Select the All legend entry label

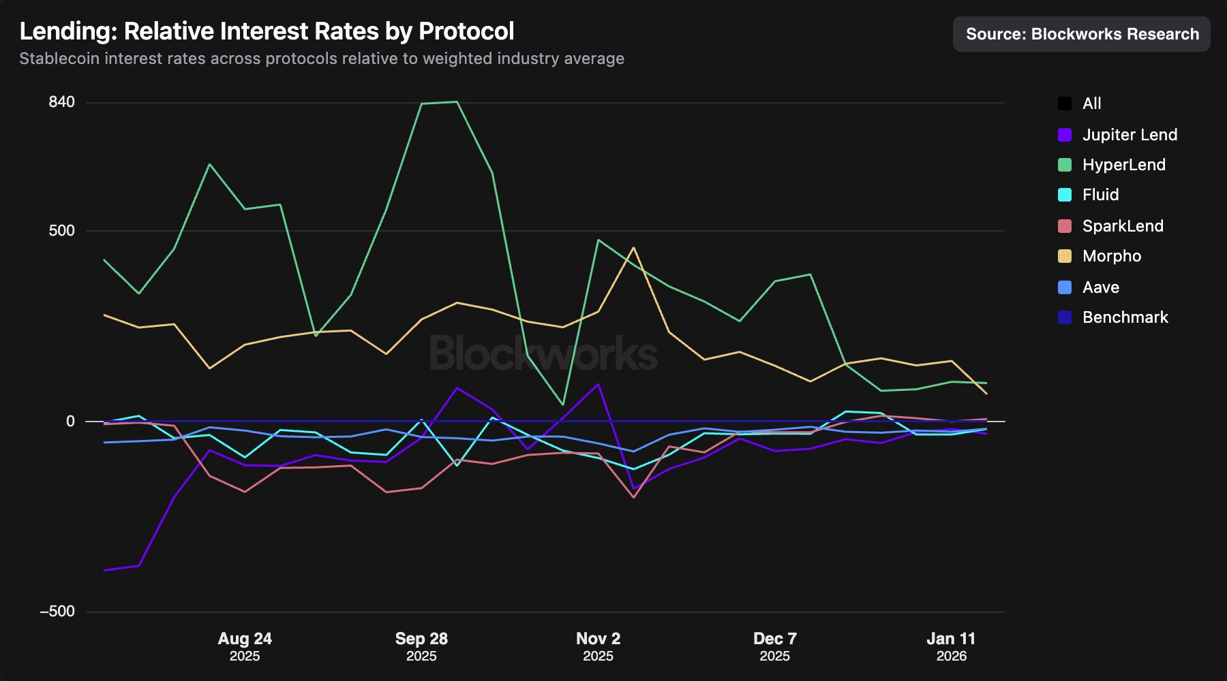click(x=1091, y=104)
